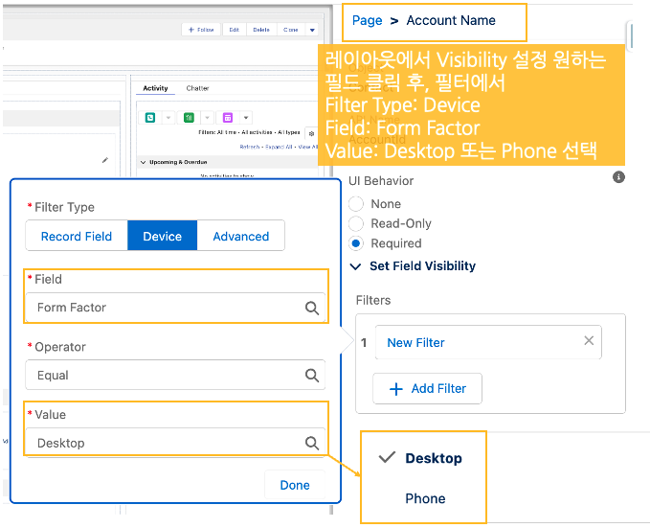Choose the Advanced filter type

pos(240,236)
